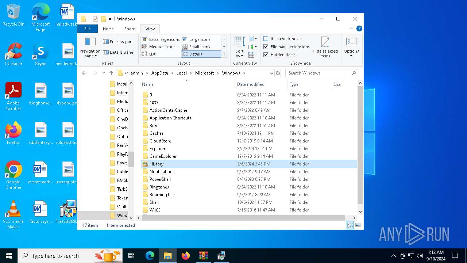Collapse the ribbon with the chevron

352,28
